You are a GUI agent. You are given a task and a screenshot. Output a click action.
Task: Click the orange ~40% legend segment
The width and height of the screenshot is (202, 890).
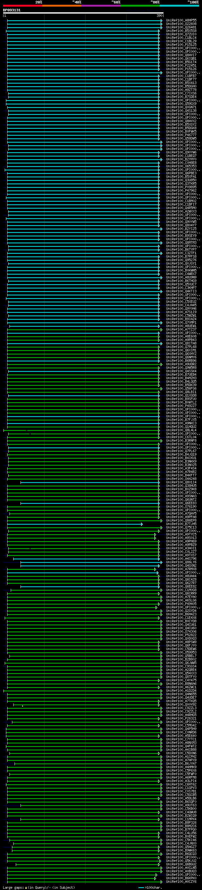(62, 6)
